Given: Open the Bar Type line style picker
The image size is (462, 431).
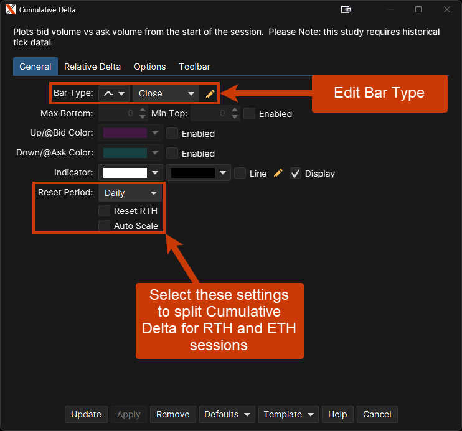Looking at the screenshot, I should 113,94.
